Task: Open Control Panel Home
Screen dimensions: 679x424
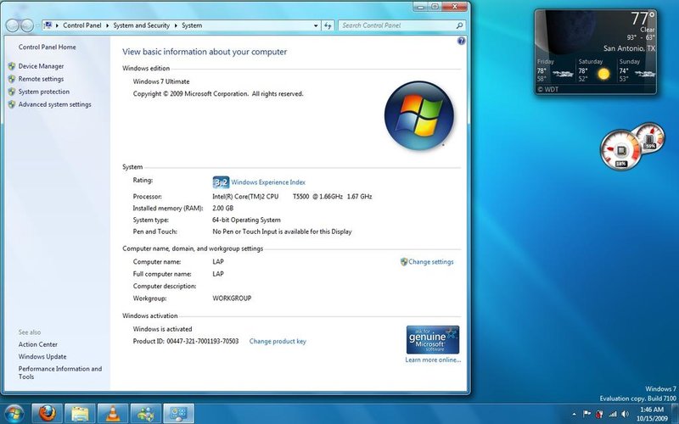Action: (x=48, y=47)
